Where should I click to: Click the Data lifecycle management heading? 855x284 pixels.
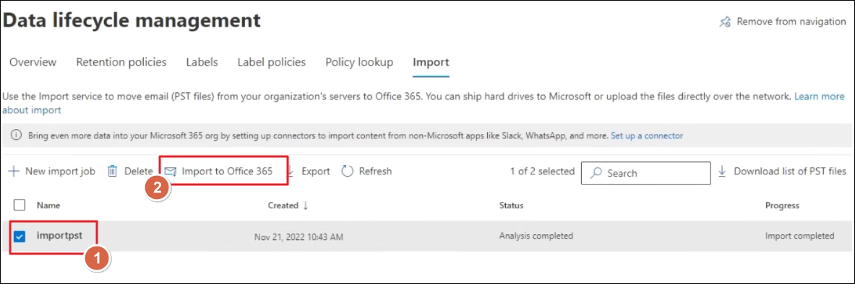[x=132, y=20]
